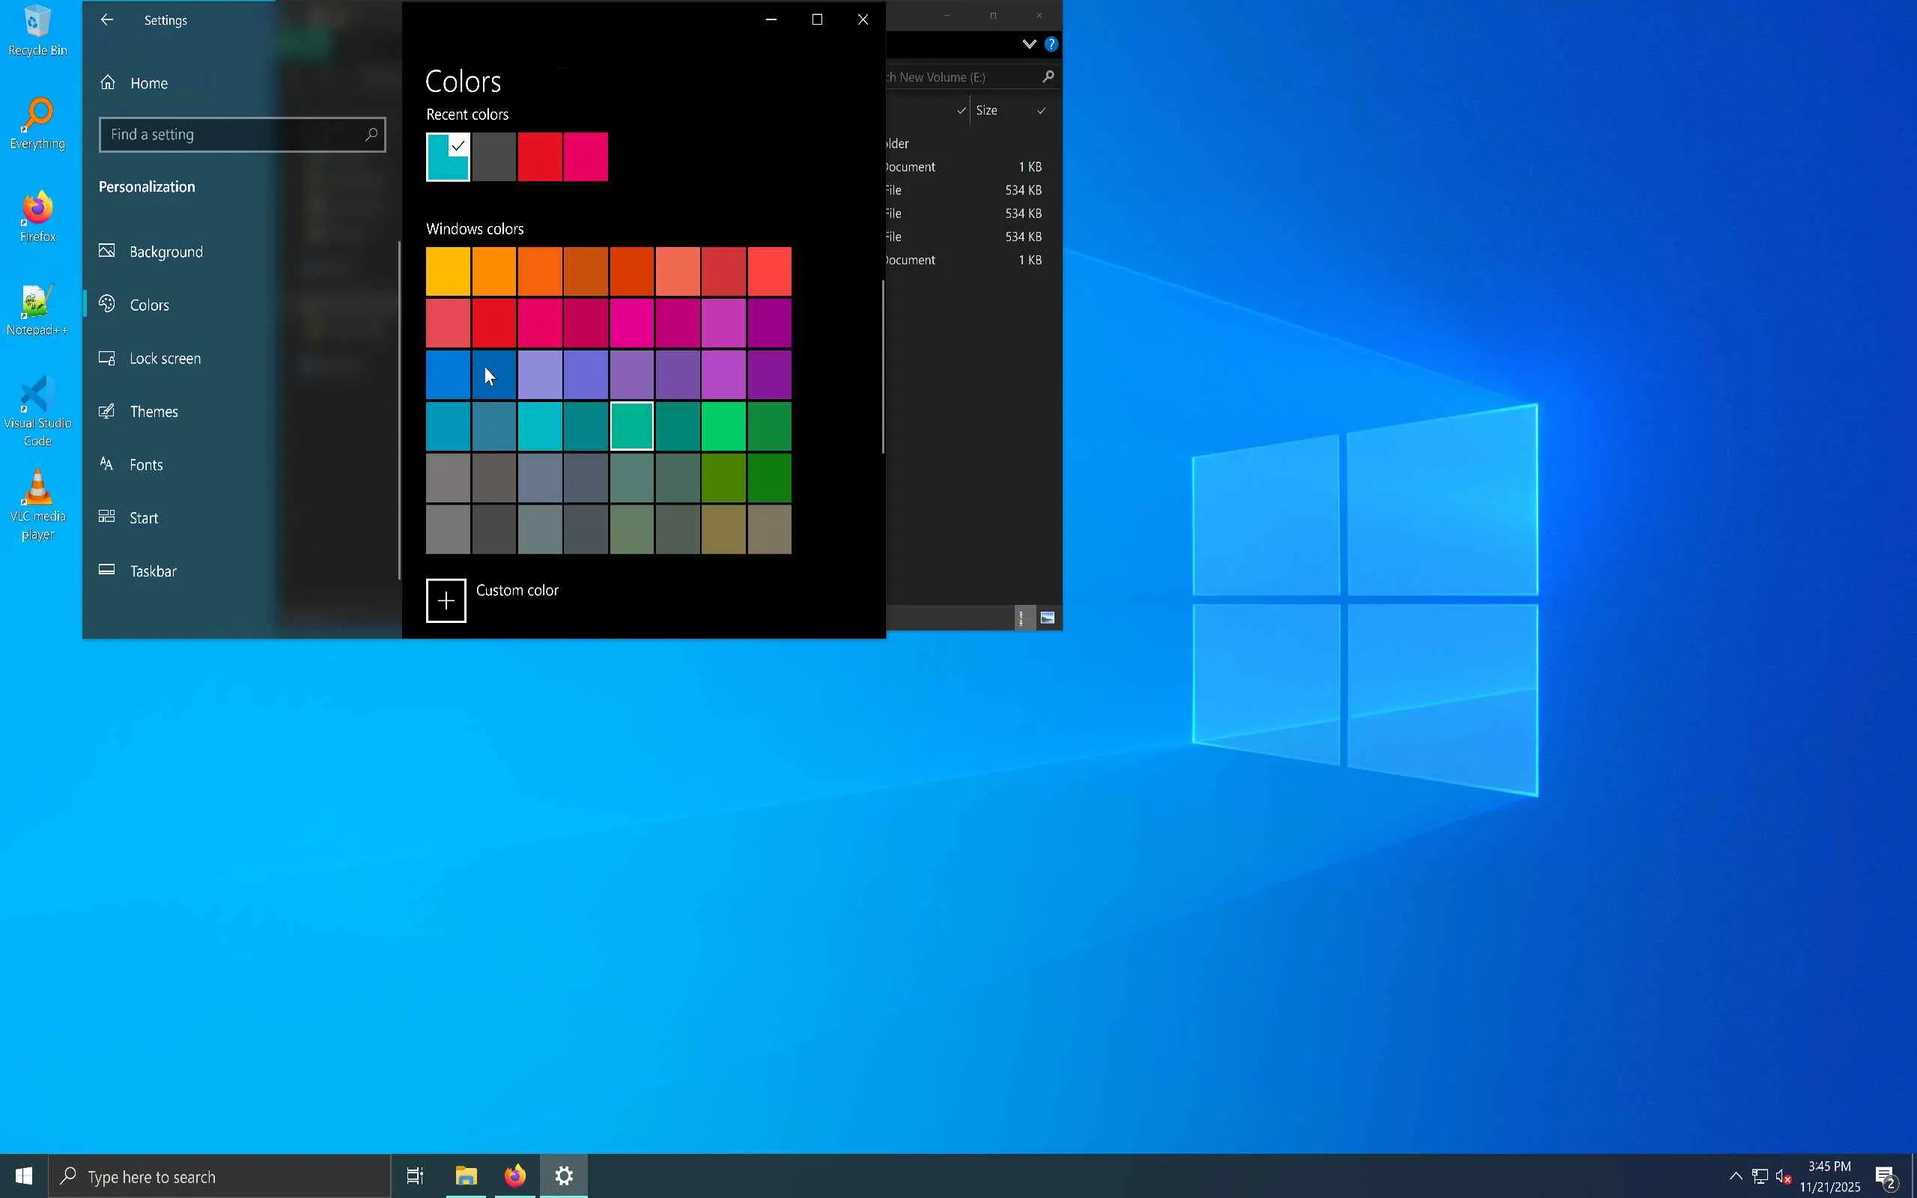Open the Background personalization section
Screen dimensions: 1917x1198
pos(165,252)
